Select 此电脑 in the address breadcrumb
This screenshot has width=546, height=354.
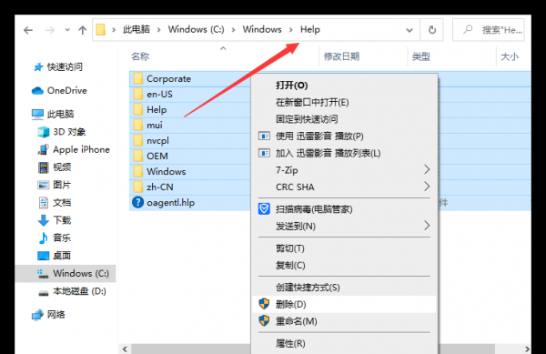[136, 30]
